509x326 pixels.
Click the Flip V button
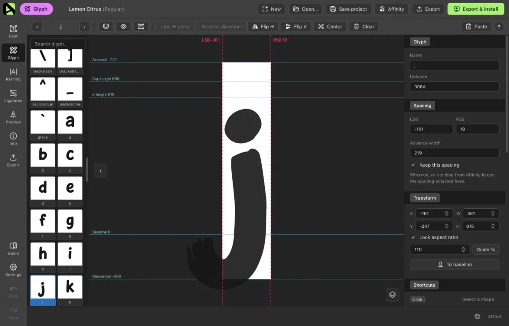pos(296,27)
